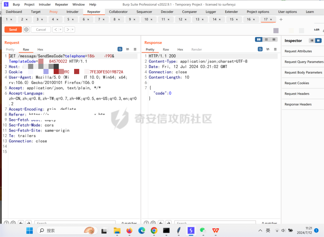Open the Project options tab
The width and height of the screenshot is (324, 237).
[258, 12]
